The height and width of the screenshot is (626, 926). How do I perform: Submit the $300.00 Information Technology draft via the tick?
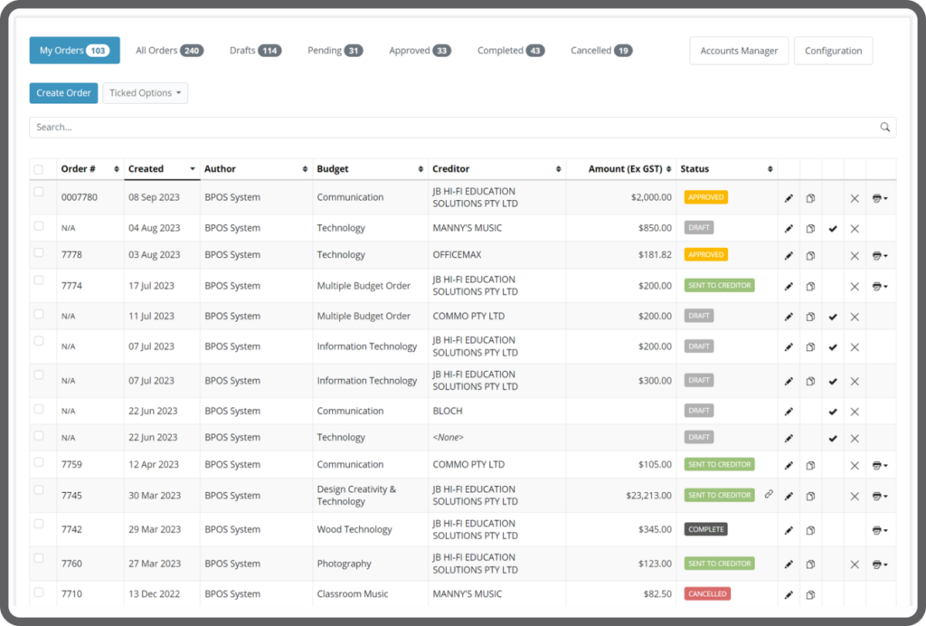(833, 382)
